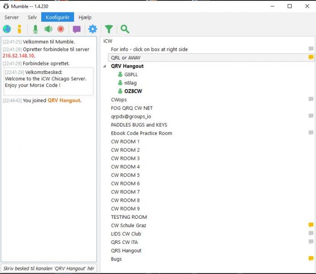Viewport: 316px width, 274px height.
Task: Select QRV Hangout channel
Action: click(x=127, y=66)
